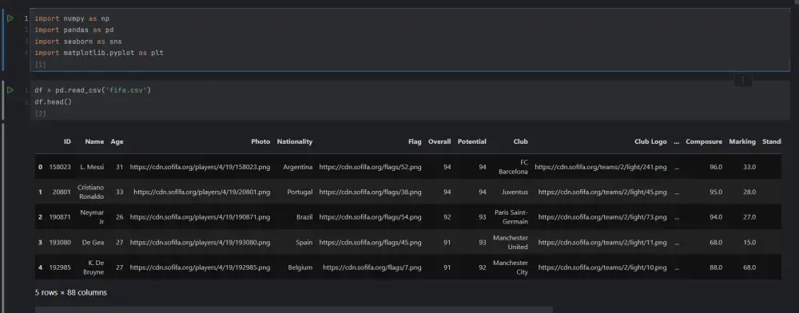Click club logo URL ending light/241.png
This screenshot has width=799, height=313.
[x=601, y=167]
